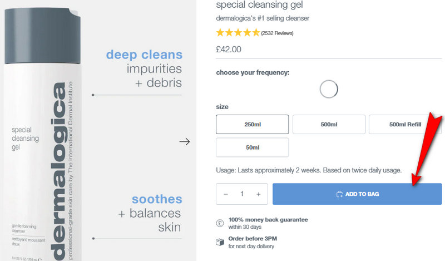Click the 'deep cleans' feature text
The width and height of the screenshot is (445, 261).
pyautogui.click(x=144, y=55)
